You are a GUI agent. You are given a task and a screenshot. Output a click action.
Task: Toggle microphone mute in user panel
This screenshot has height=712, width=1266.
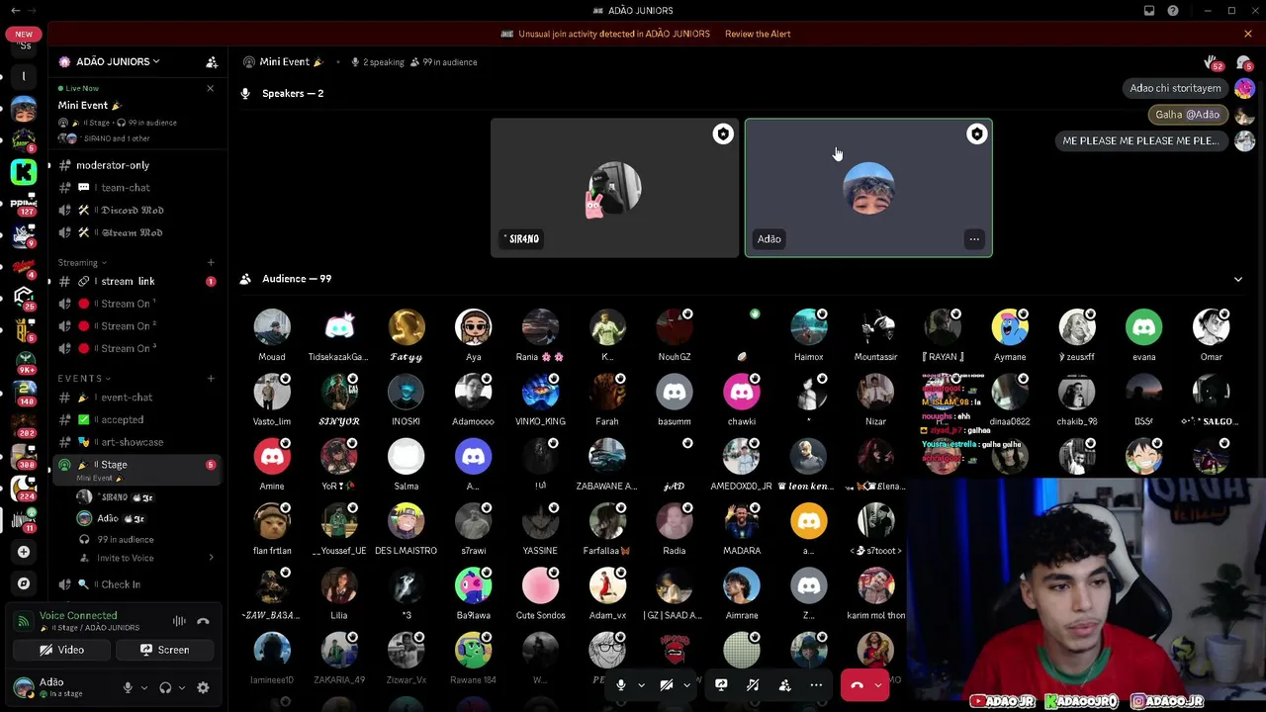128,687
